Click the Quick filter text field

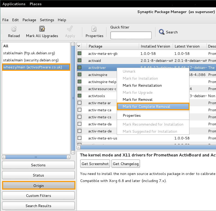(131, 35)
